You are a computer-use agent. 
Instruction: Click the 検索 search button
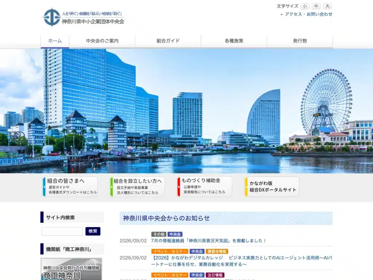tap(93, 231)
